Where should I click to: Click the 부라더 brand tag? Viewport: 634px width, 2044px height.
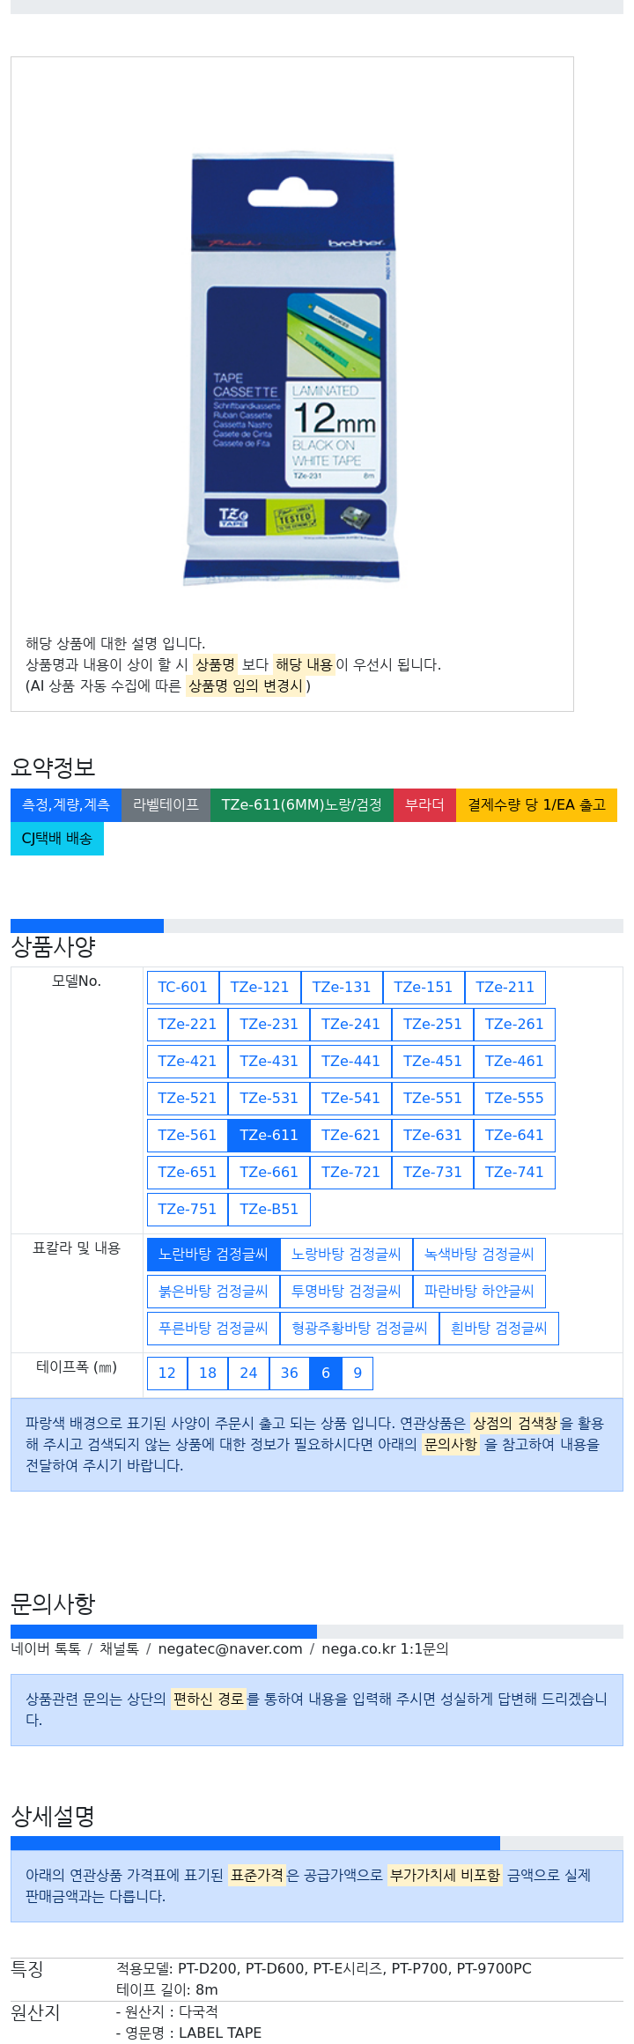pyautogui.click(x=424, y=805)
